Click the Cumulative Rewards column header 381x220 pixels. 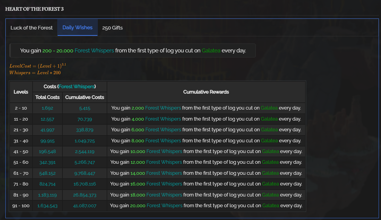pos(206,92)
